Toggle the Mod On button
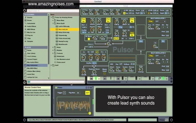Image resolution: width=196 pixels, height=123 pixels. 116,39
